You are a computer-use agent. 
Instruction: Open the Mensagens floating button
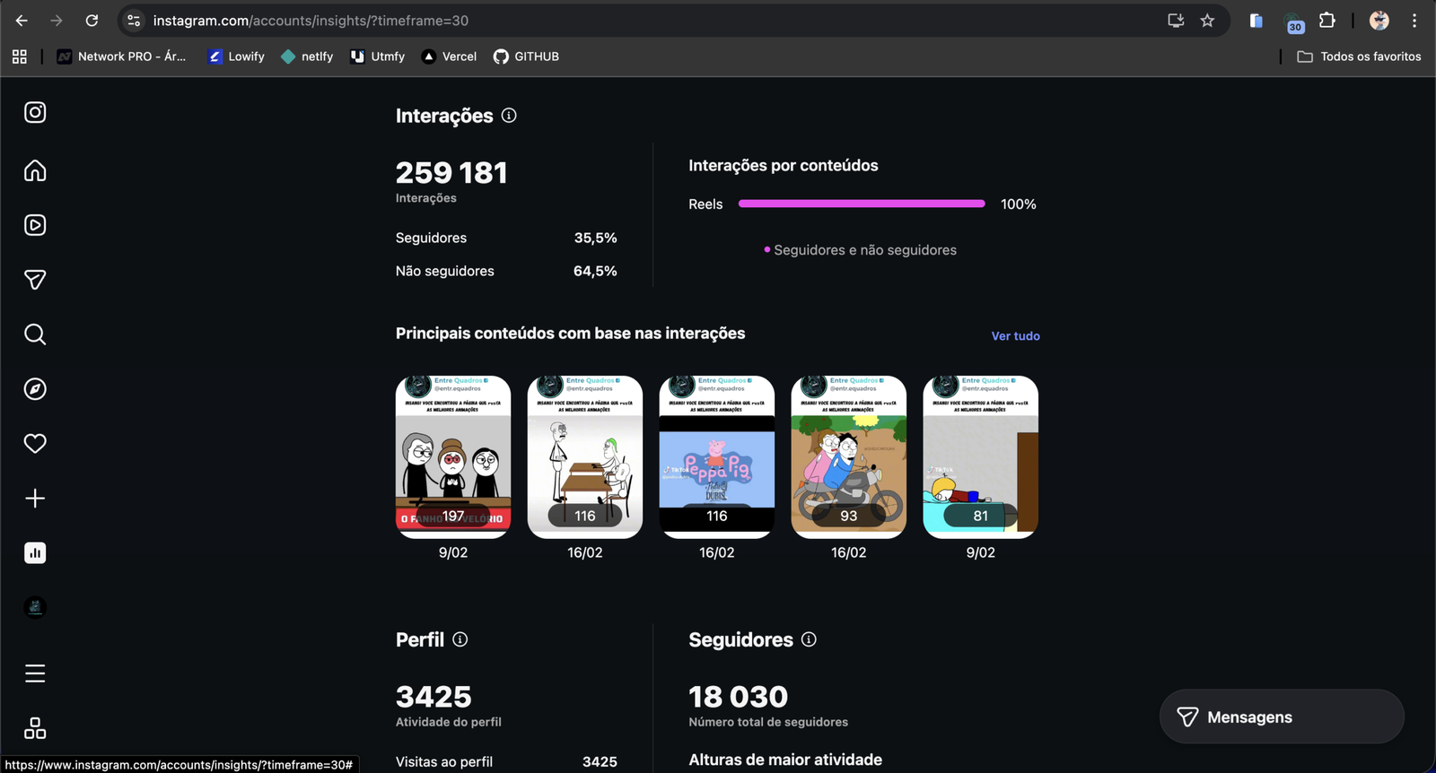pos(1282,717)
